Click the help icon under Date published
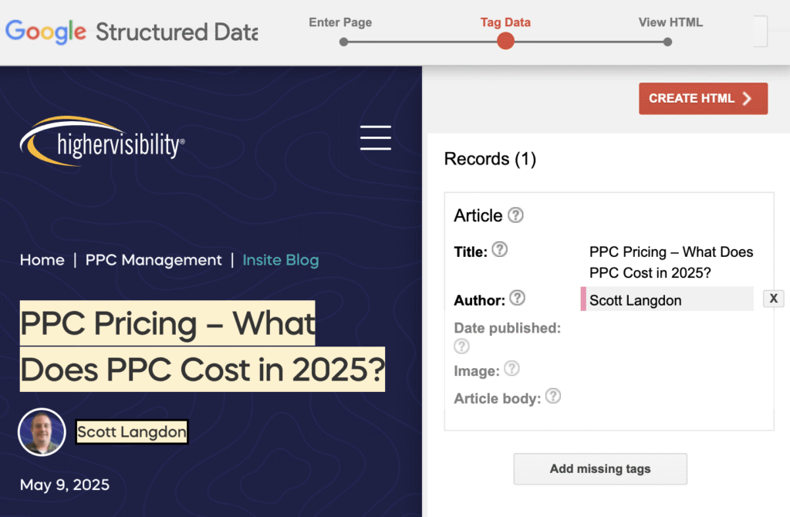Screen dimensions: 790x517 point(461,346)
